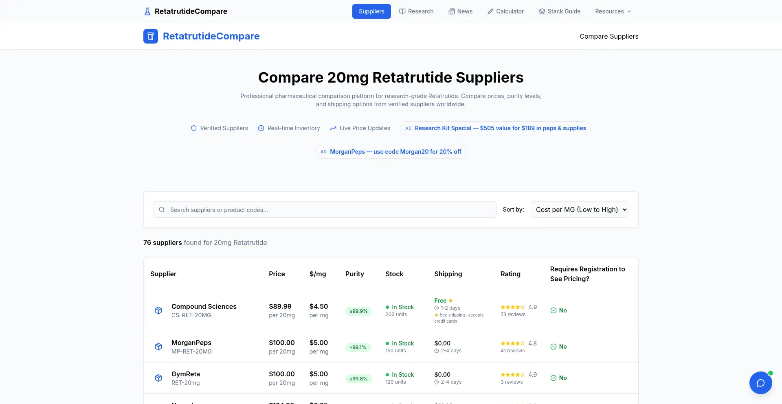Click the CS-RET-20MG product code
This screenshot has height=404, width=782.
(191, 315)
